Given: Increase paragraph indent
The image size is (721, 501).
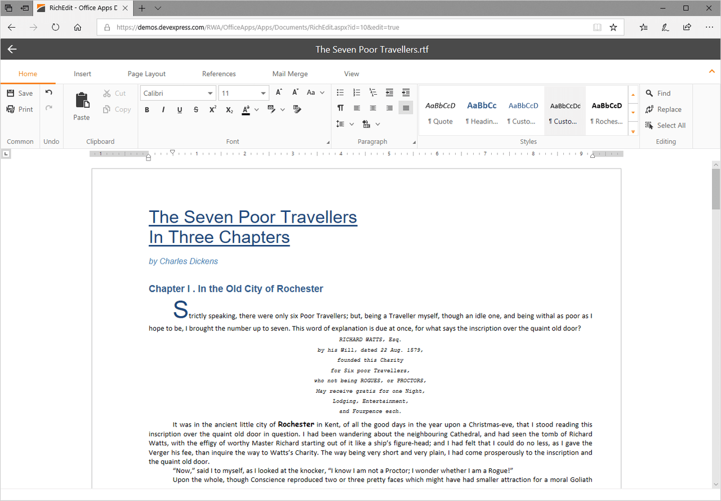Looking at the screenshot, I should [x=406, y=92].
